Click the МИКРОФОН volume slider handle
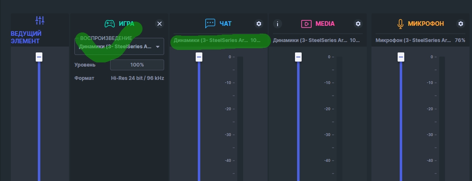The image size is (472, 181). (401, 57)
